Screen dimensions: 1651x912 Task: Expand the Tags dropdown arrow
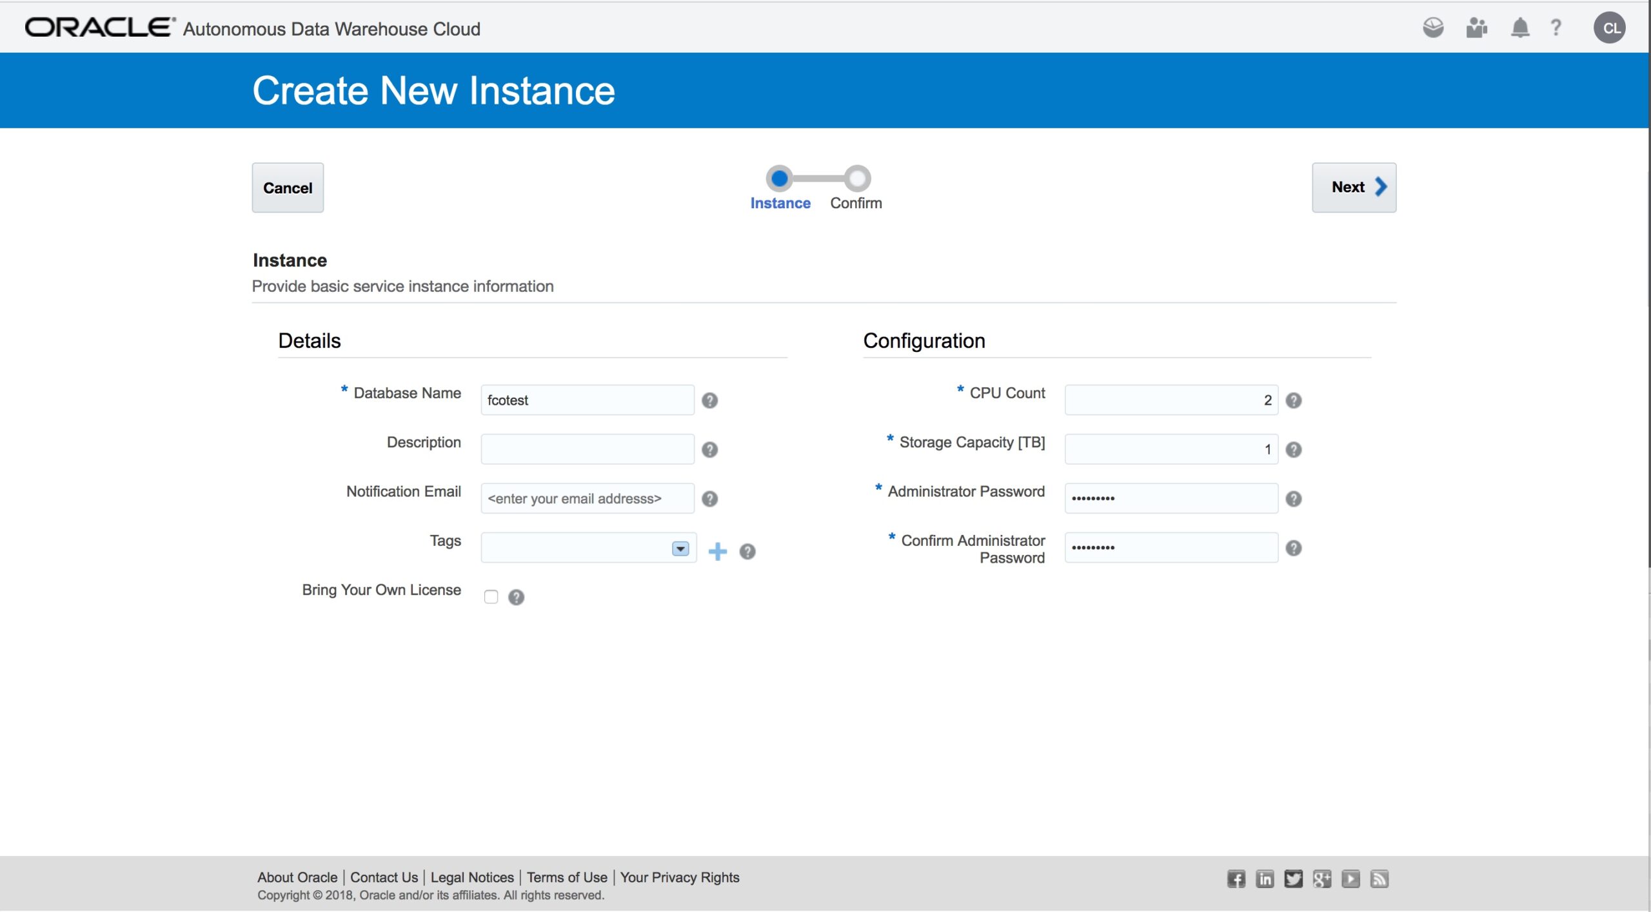pos(680,548)
